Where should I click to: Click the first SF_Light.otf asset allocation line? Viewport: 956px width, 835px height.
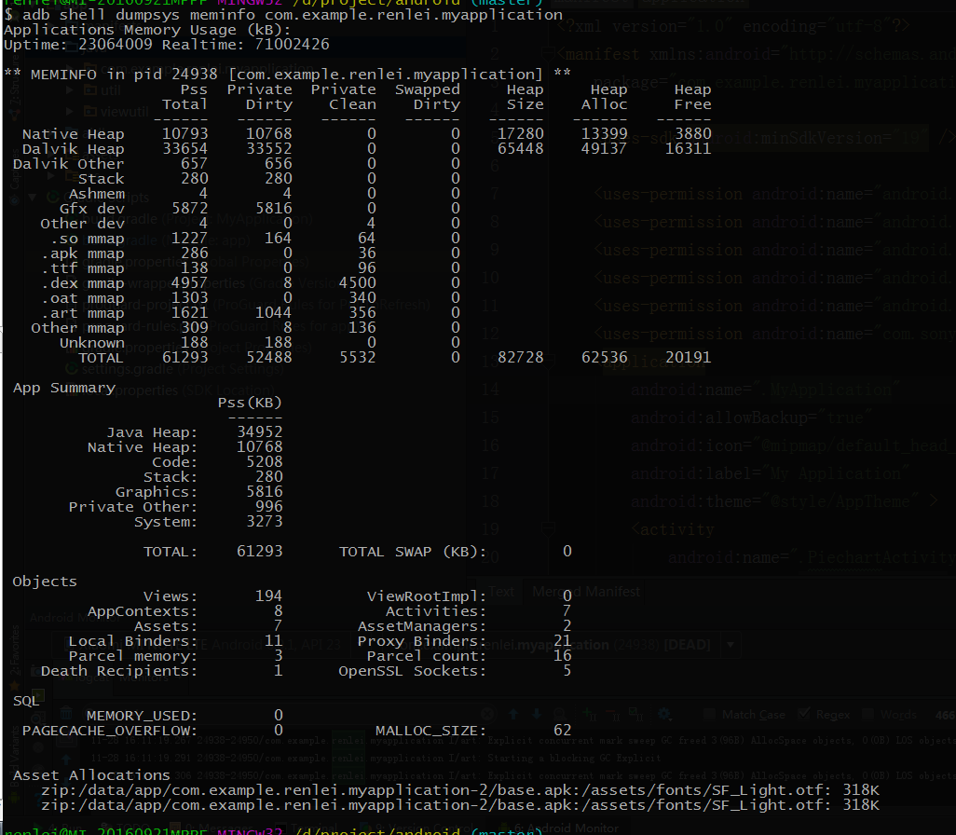(x=460, y=790)
